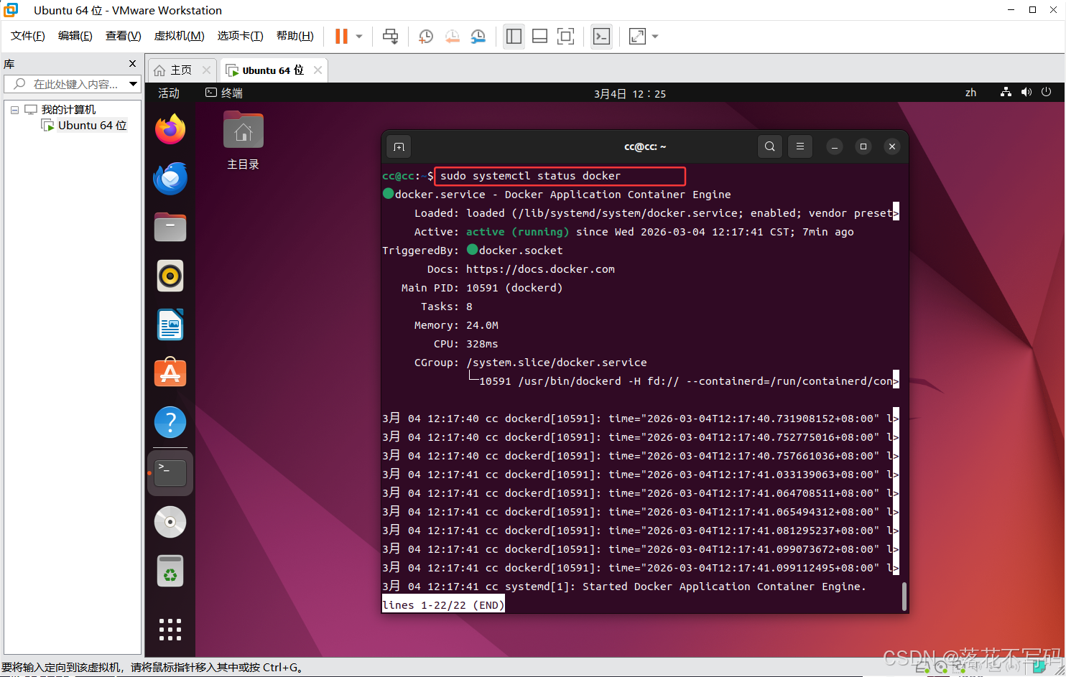Viewport: 1066px width, 677px height.
Task: Click the 'Main PID: 10591 (dockerd)' line
Action: [x=482, y=288]
